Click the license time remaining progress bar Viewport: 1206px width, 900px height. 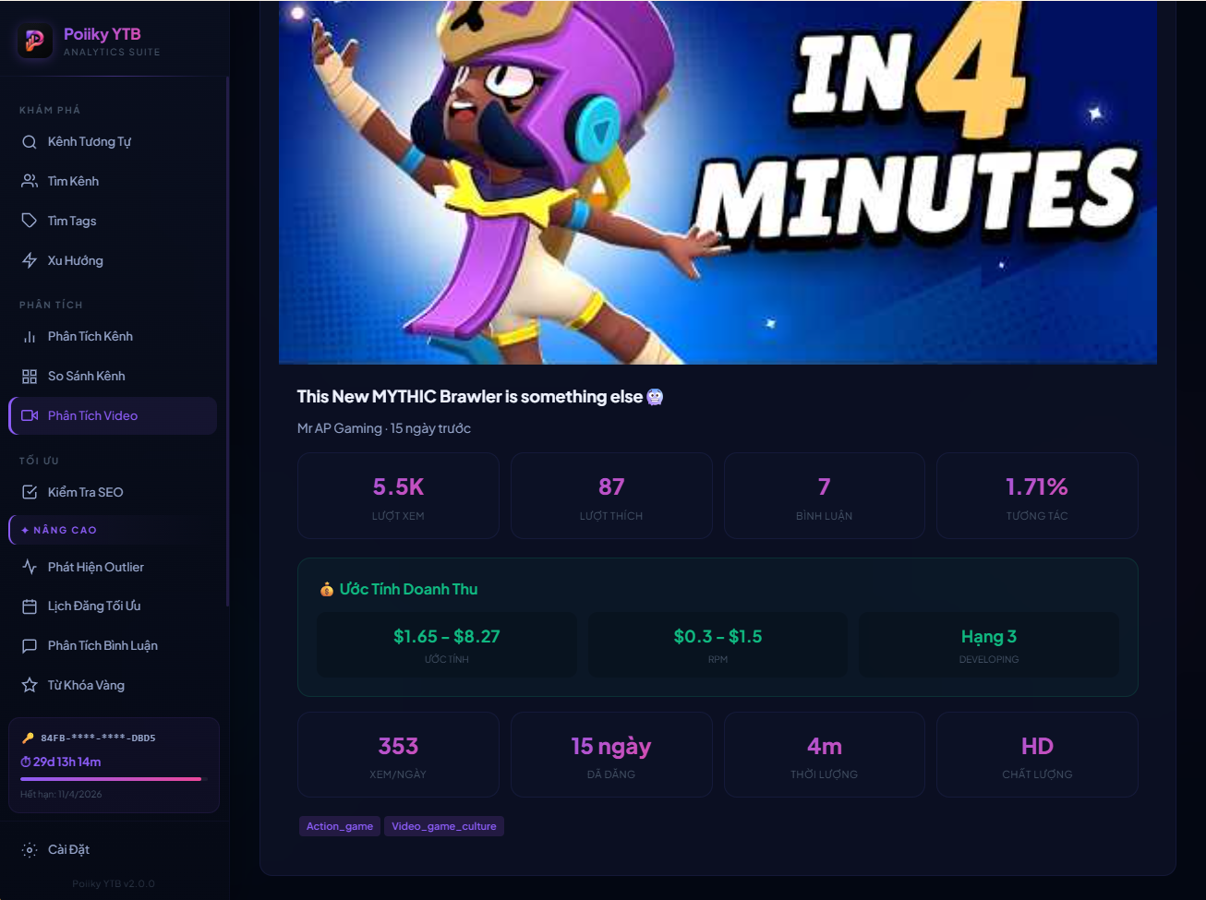pyautogui.click(x=111, y=779)
